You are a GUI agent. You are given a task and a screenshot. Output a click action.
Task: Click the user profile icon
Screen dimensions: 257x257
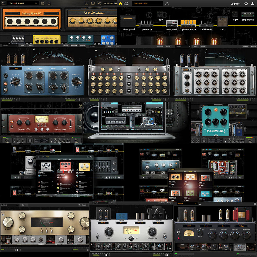click(x=253, y=4)
